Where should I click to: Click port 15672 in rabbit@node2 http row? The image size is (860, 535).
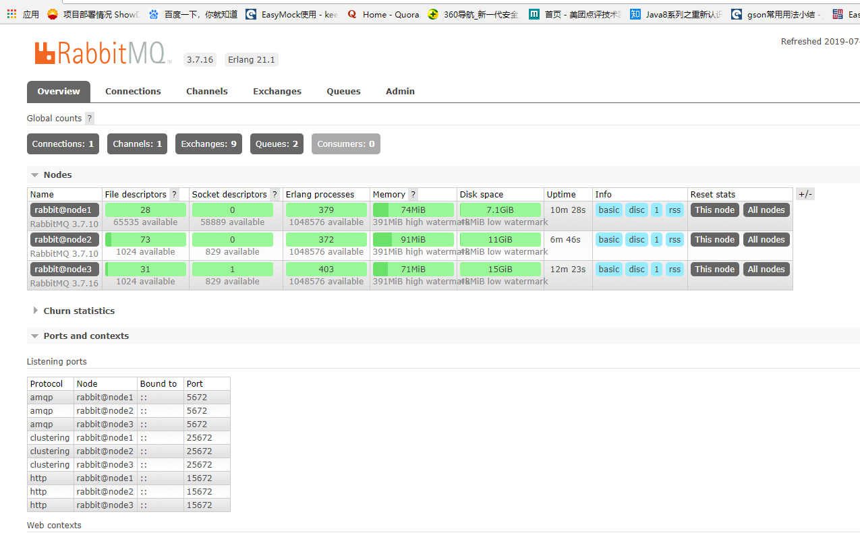click(200, 492)
